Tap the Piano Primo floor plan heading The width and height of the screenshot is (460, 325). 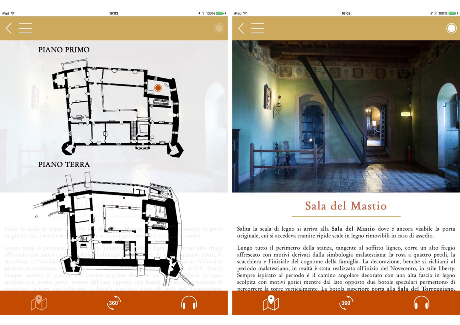[x=64, y=50]
